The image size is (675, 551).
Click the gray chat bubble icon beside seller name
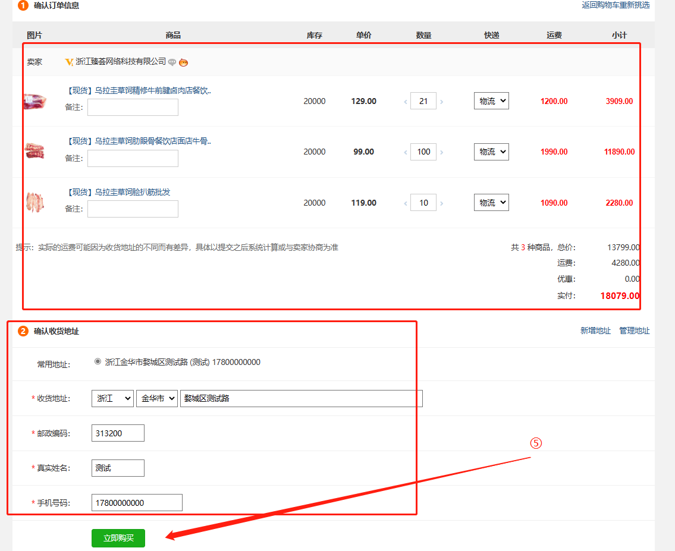(x=172, y=62)
